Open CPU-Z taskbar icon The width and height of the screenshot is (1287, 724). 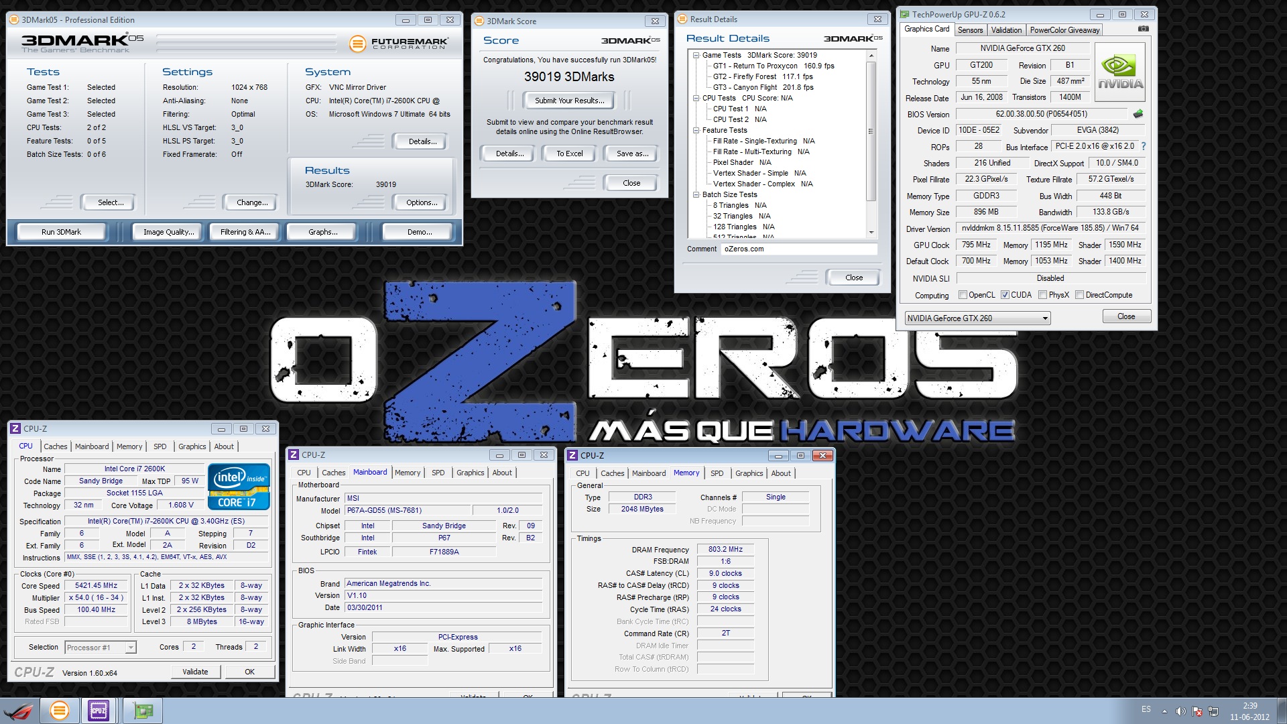pyautogui.click(x=99, y=711)
